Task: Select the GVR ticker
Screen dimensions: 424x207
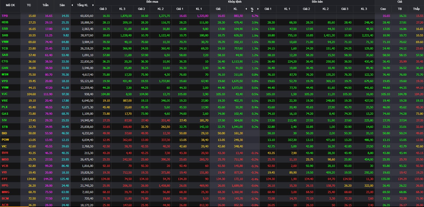Action: pos(5,68)
